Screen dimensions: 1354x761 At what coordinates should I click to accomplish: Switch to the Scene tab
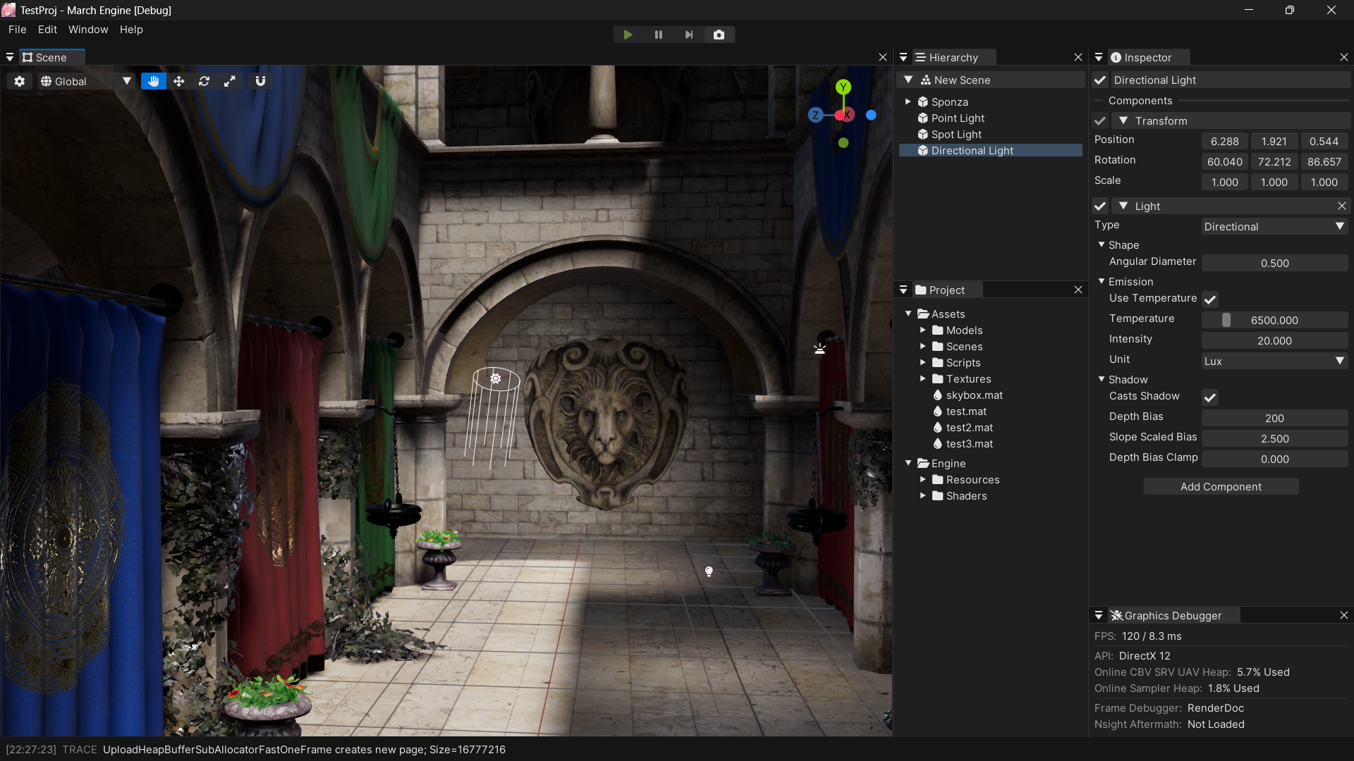(x=51, y=57)
